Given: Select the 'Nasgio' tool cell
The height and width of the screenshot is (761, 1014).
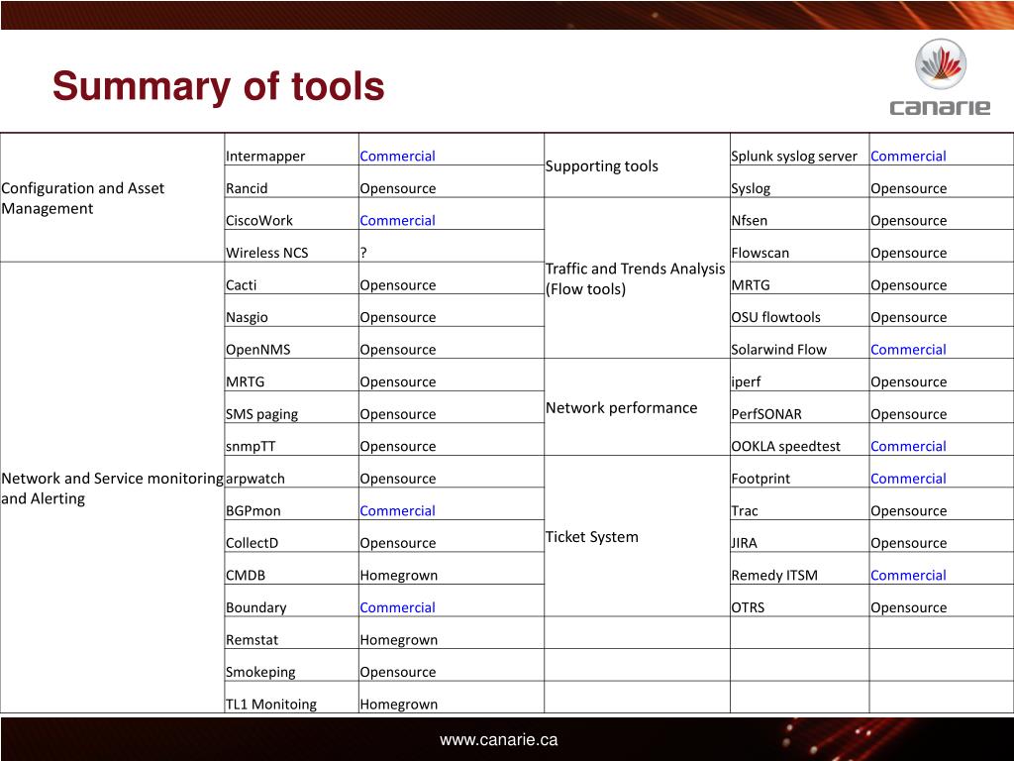Looking at the screenshot, I should (x=292, y=310).
